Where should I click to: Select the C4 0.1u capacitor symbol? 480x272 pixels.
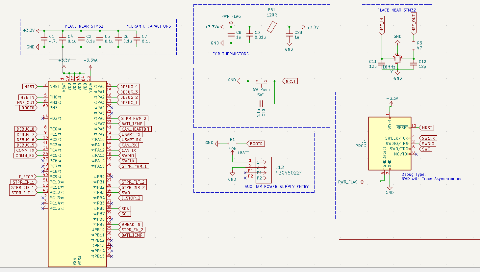[x=63, y=39]
